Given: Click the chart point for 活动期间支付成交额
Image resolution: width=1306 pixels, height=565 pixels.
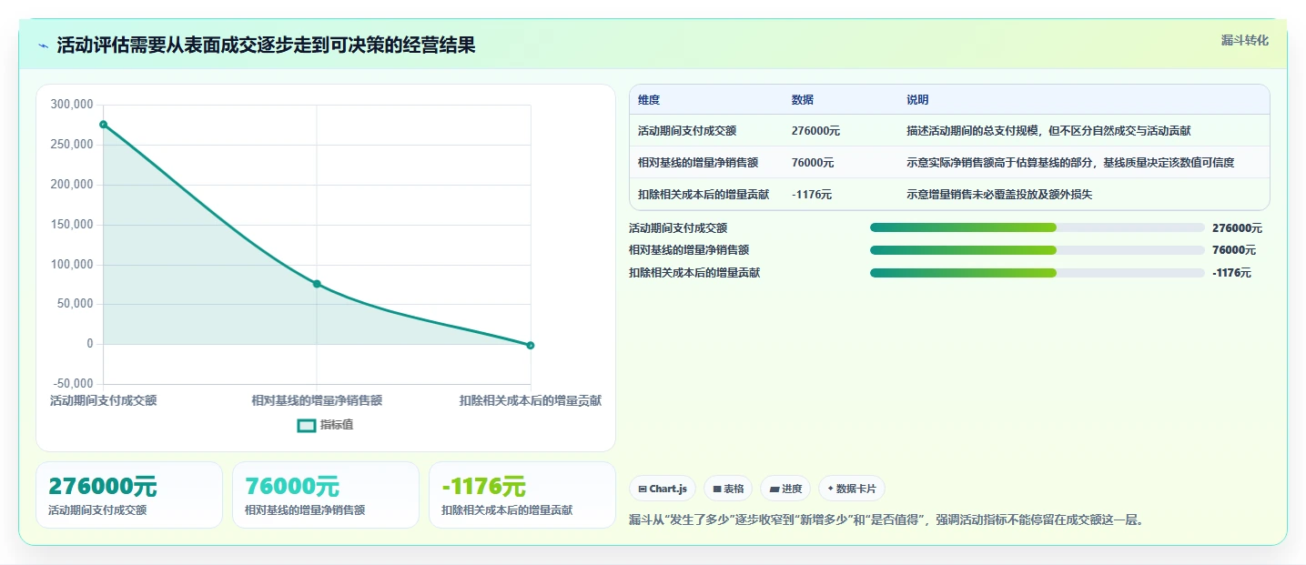Looking at the screenshot, I should coord(103,125).
